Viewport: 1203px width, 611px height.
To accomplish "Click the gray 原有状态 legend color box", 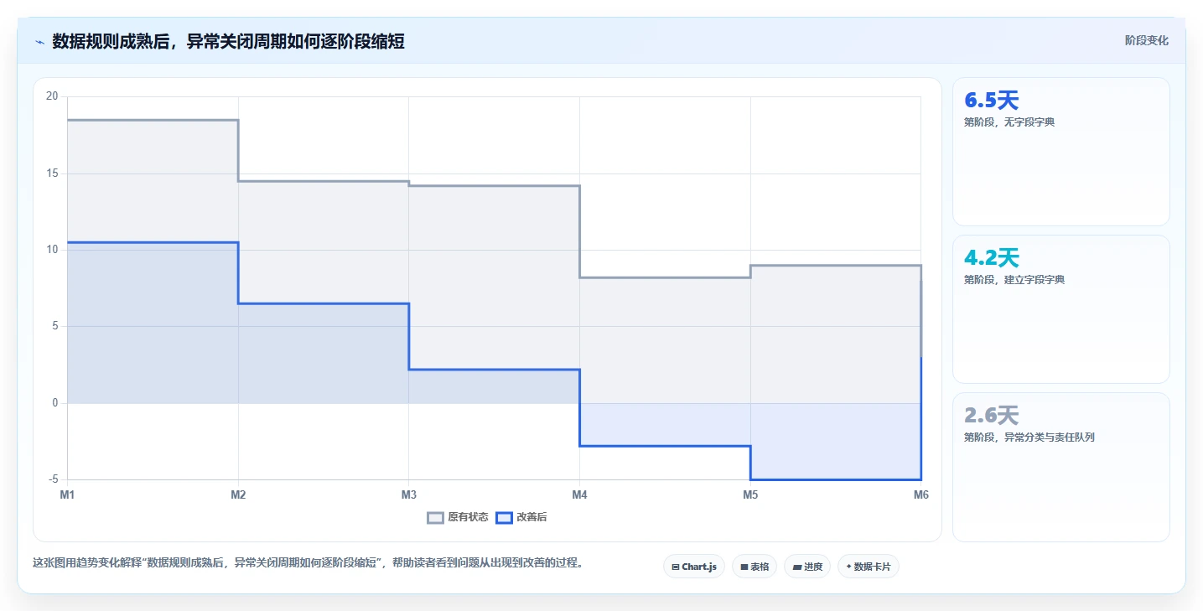I will pos(436,517).
